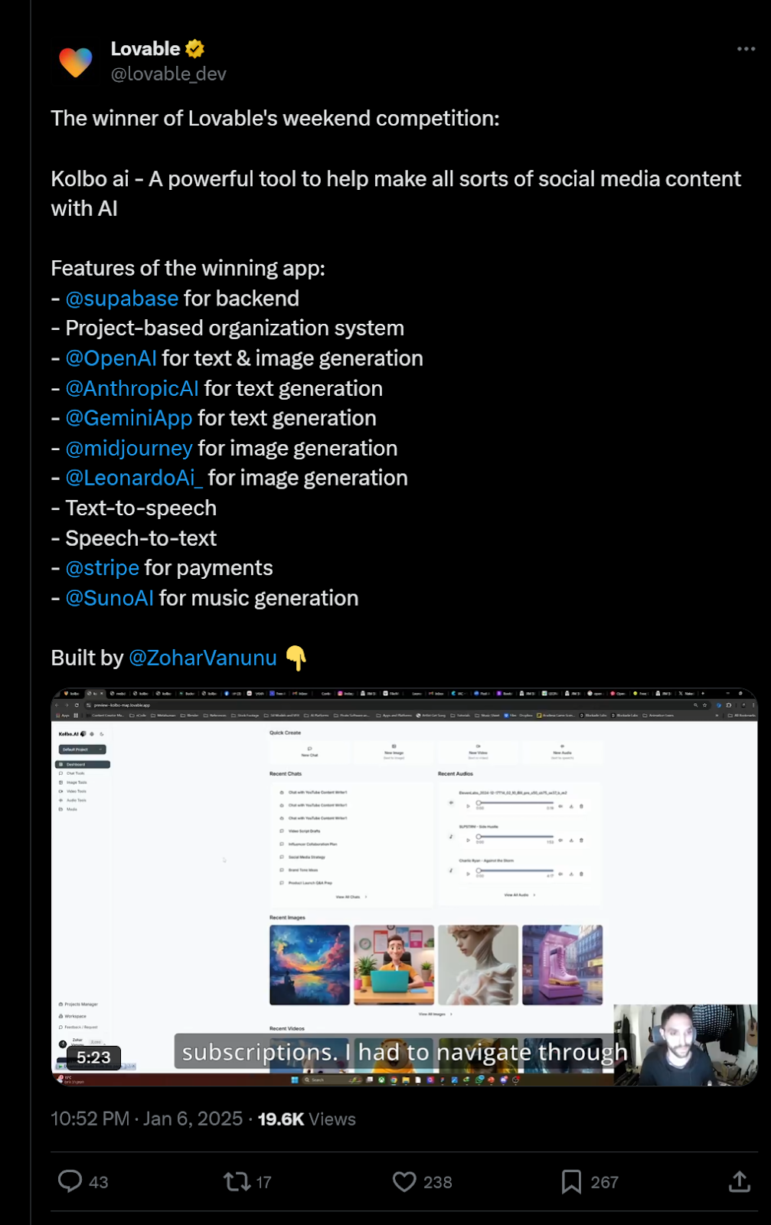The height and width of the screenshot is (1225, 771).
Task: Open the @AnthropicAI profile link
Action: pos(132,389)
